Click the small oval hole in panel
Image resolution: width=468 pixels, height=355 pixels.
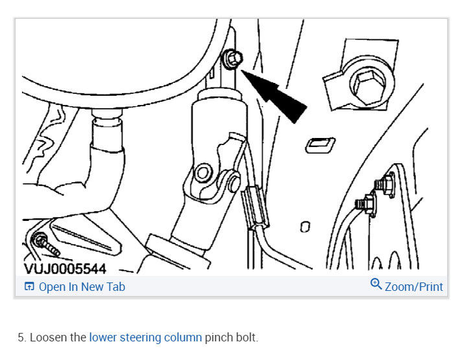305,227
